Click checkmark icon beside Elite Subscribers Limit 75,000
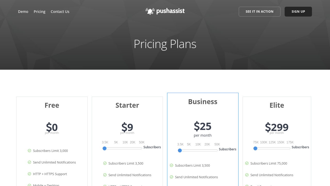 pyautogui.click(x=247, y=163)
